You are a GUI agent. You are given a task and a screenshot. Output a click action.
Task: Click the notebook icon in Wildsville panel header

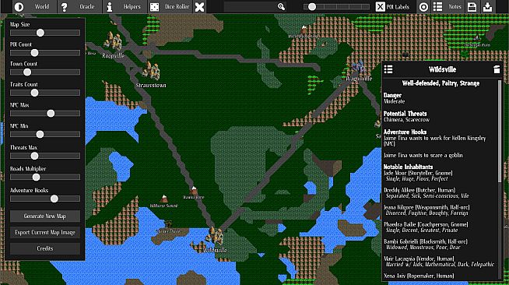pyautogui.click(x=497, y=69)
